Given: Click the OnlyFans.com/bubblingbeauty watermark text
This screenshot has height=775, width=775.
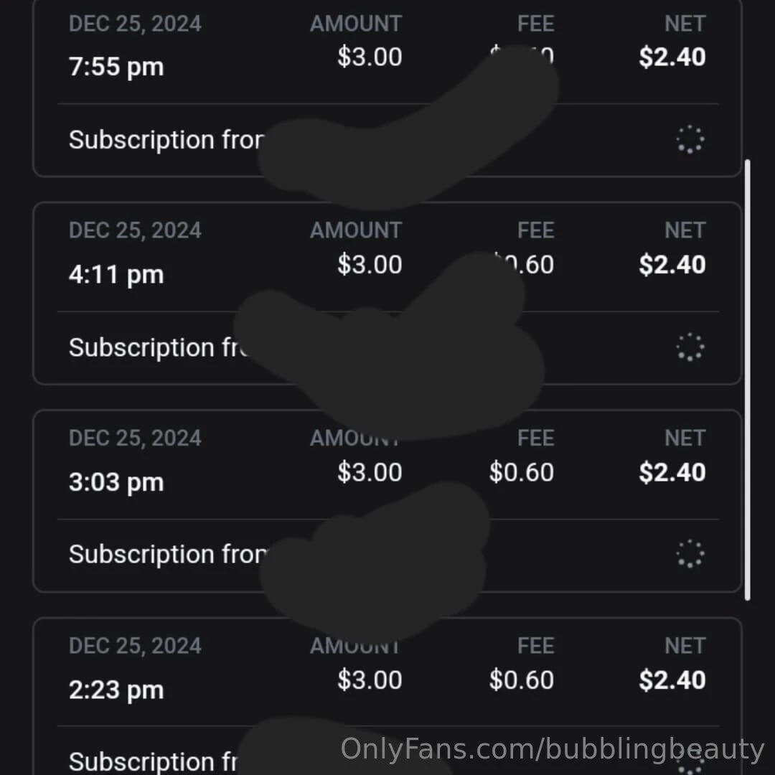Looking at the screenshot, I should pyautogui.click(x=553, y=749).
